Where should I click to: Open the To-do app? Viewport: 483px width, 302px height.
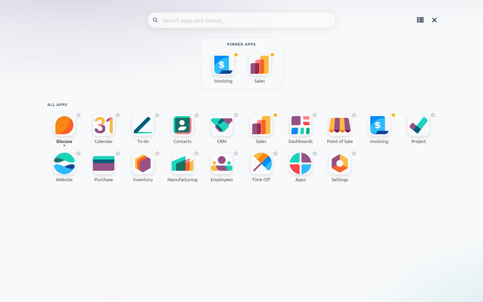pos(143,125)
